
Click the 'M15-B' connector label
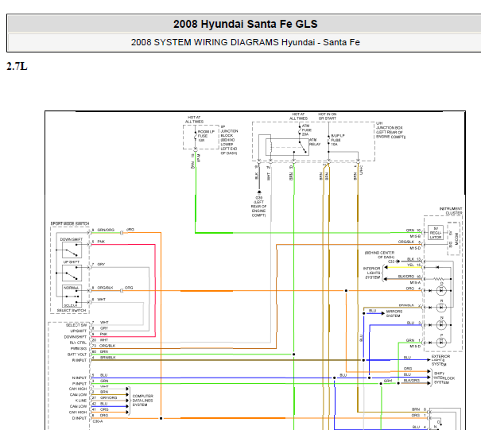[415, 237]
